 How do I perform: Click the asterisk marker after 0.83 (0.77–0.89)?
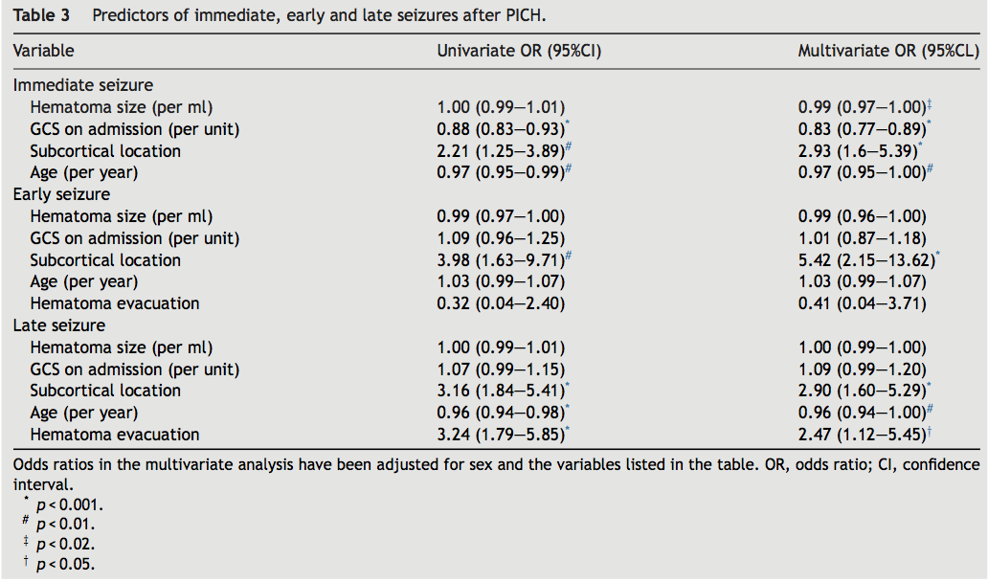(931, 125)
